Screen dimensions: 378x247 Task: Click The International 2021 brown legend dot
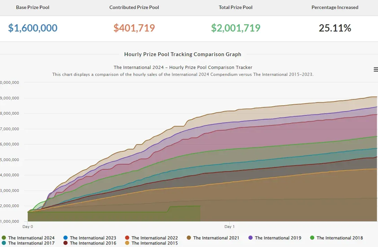point(189,238)
